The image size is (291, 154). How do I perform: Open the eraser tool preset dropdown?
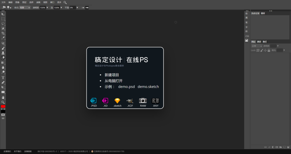point(4,8)
